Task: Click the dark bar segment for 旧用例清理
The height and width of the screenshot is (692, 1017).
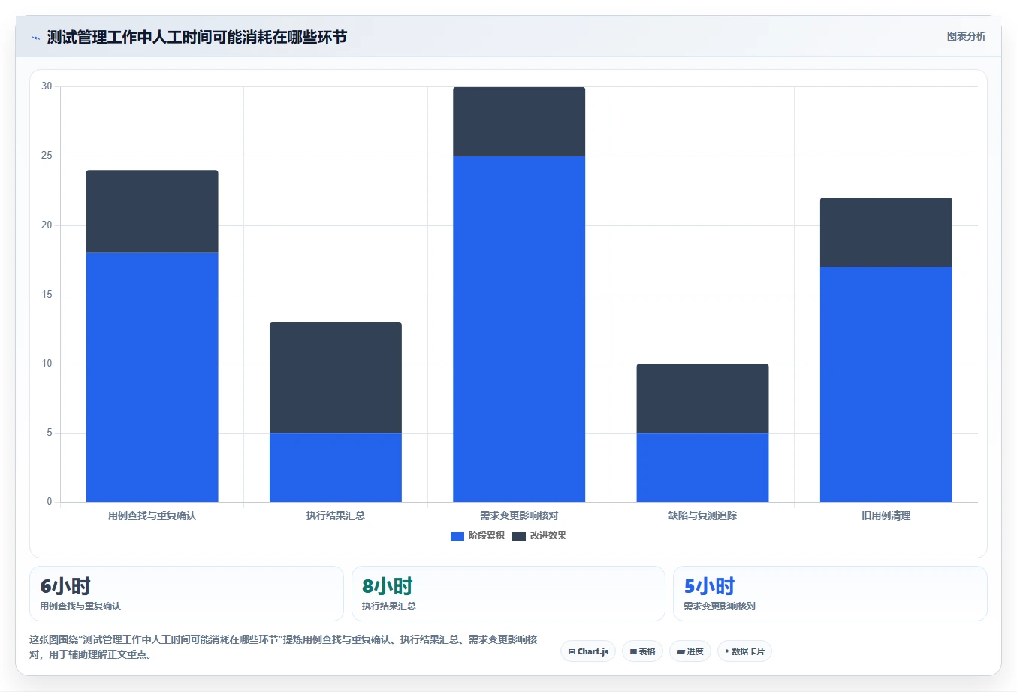Action: point(886,232)
